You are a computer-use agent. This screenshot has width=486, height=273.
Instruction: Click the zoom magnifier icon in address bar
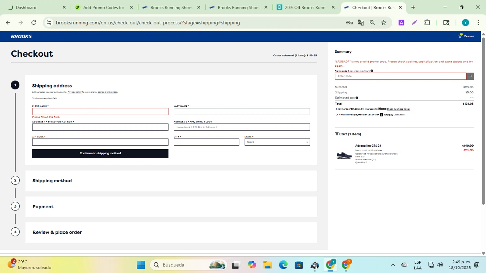pos(372,22)
